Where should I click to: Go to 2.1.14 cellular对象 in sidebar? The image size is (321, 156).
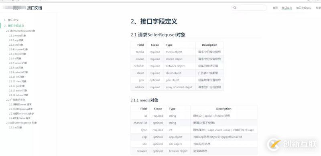[18, 95]
